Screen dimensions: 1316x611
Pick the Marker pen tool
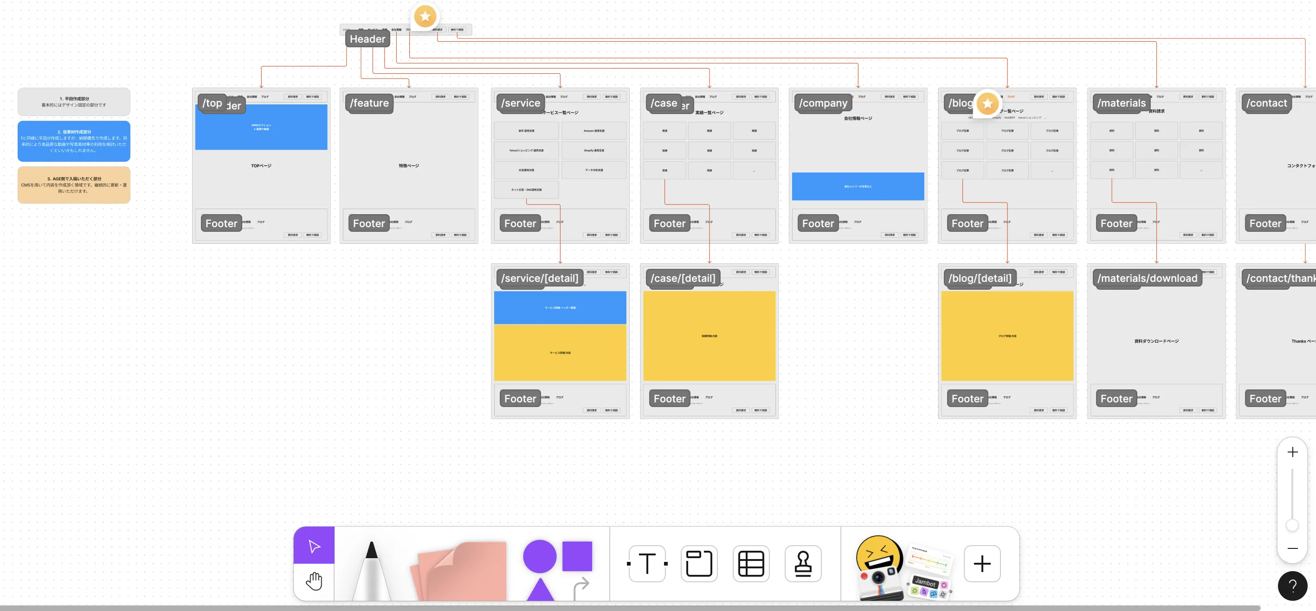click(371, 570)
